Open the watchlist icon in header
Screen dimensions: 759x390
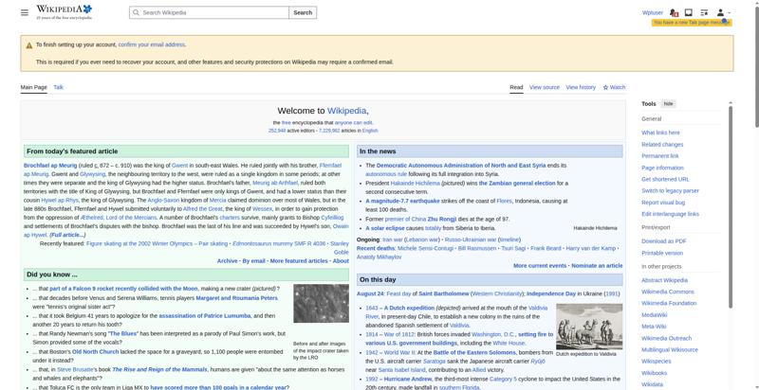pos(704,12)
